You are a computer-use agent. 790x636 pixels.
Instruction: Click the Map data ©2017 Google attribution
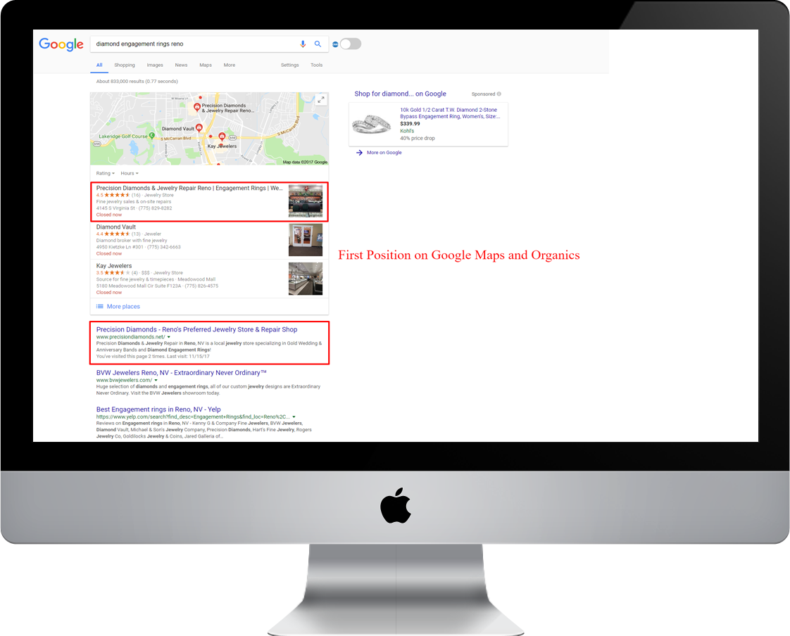point(305,162)
